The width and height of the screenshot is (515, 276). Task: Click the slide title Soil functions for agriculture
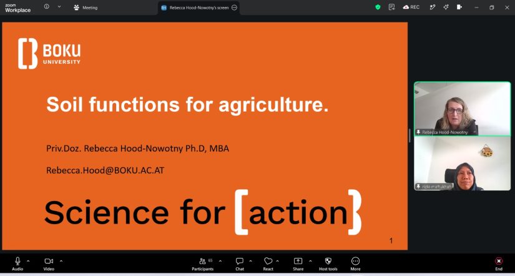[x=187, y=105]
